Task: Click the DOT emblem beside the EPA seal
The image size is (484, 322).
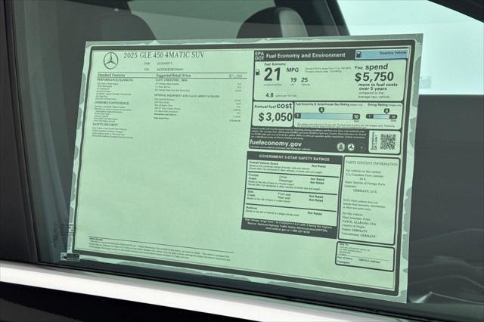Action: point(351,147)
